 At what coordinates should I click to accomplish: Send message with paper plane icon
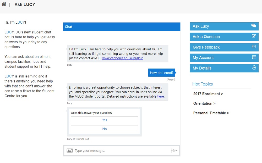pyautogui.click(x=174, y=150)
